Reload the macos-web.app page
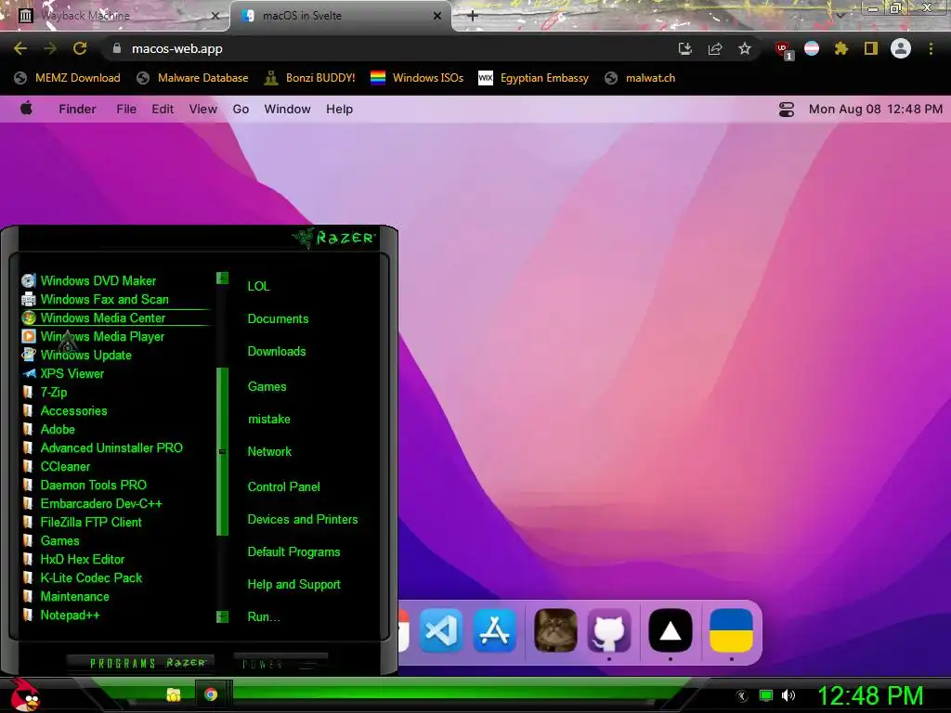 [x=80, y=48]
